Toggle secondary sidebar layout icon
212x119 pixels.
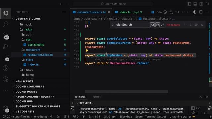[201, 4]
